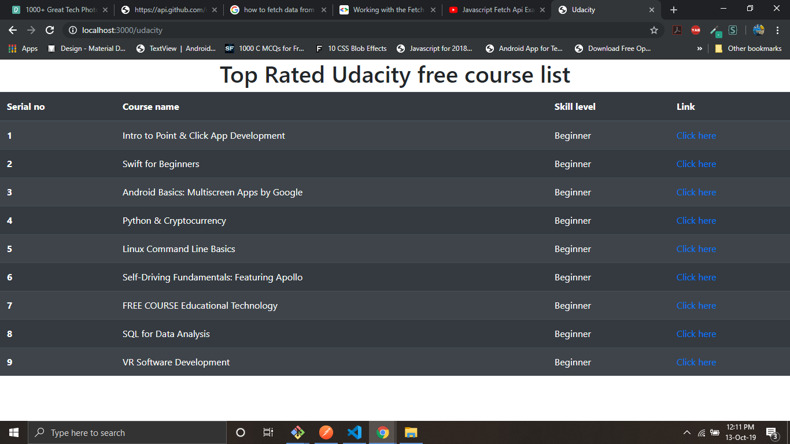
Task: Open Click here link for Self-Driving Fundamentals
Action: (696, 277)
